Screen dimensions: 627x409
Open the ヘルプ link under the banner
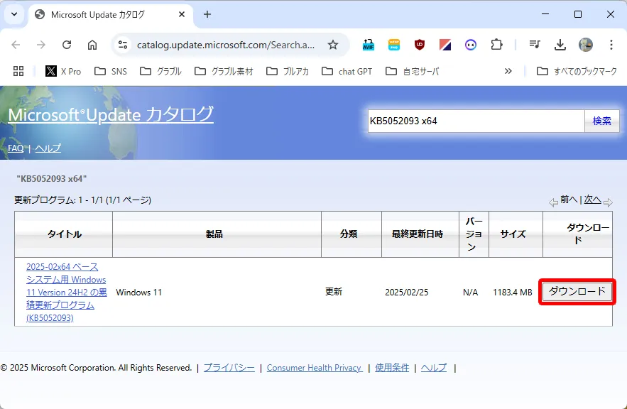pos(48,148)
